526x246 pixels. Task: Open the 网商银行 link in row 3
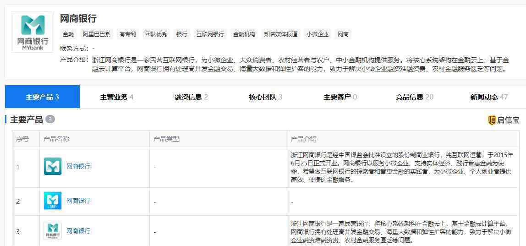point(78,231)
